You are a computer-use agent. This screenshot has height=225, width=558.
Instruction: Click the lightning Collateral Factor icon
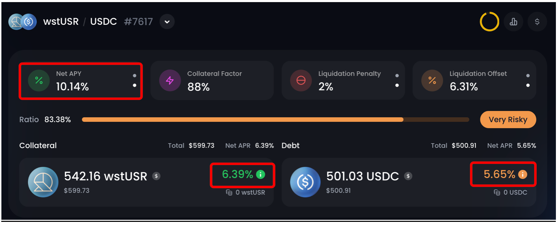point(170,80)
